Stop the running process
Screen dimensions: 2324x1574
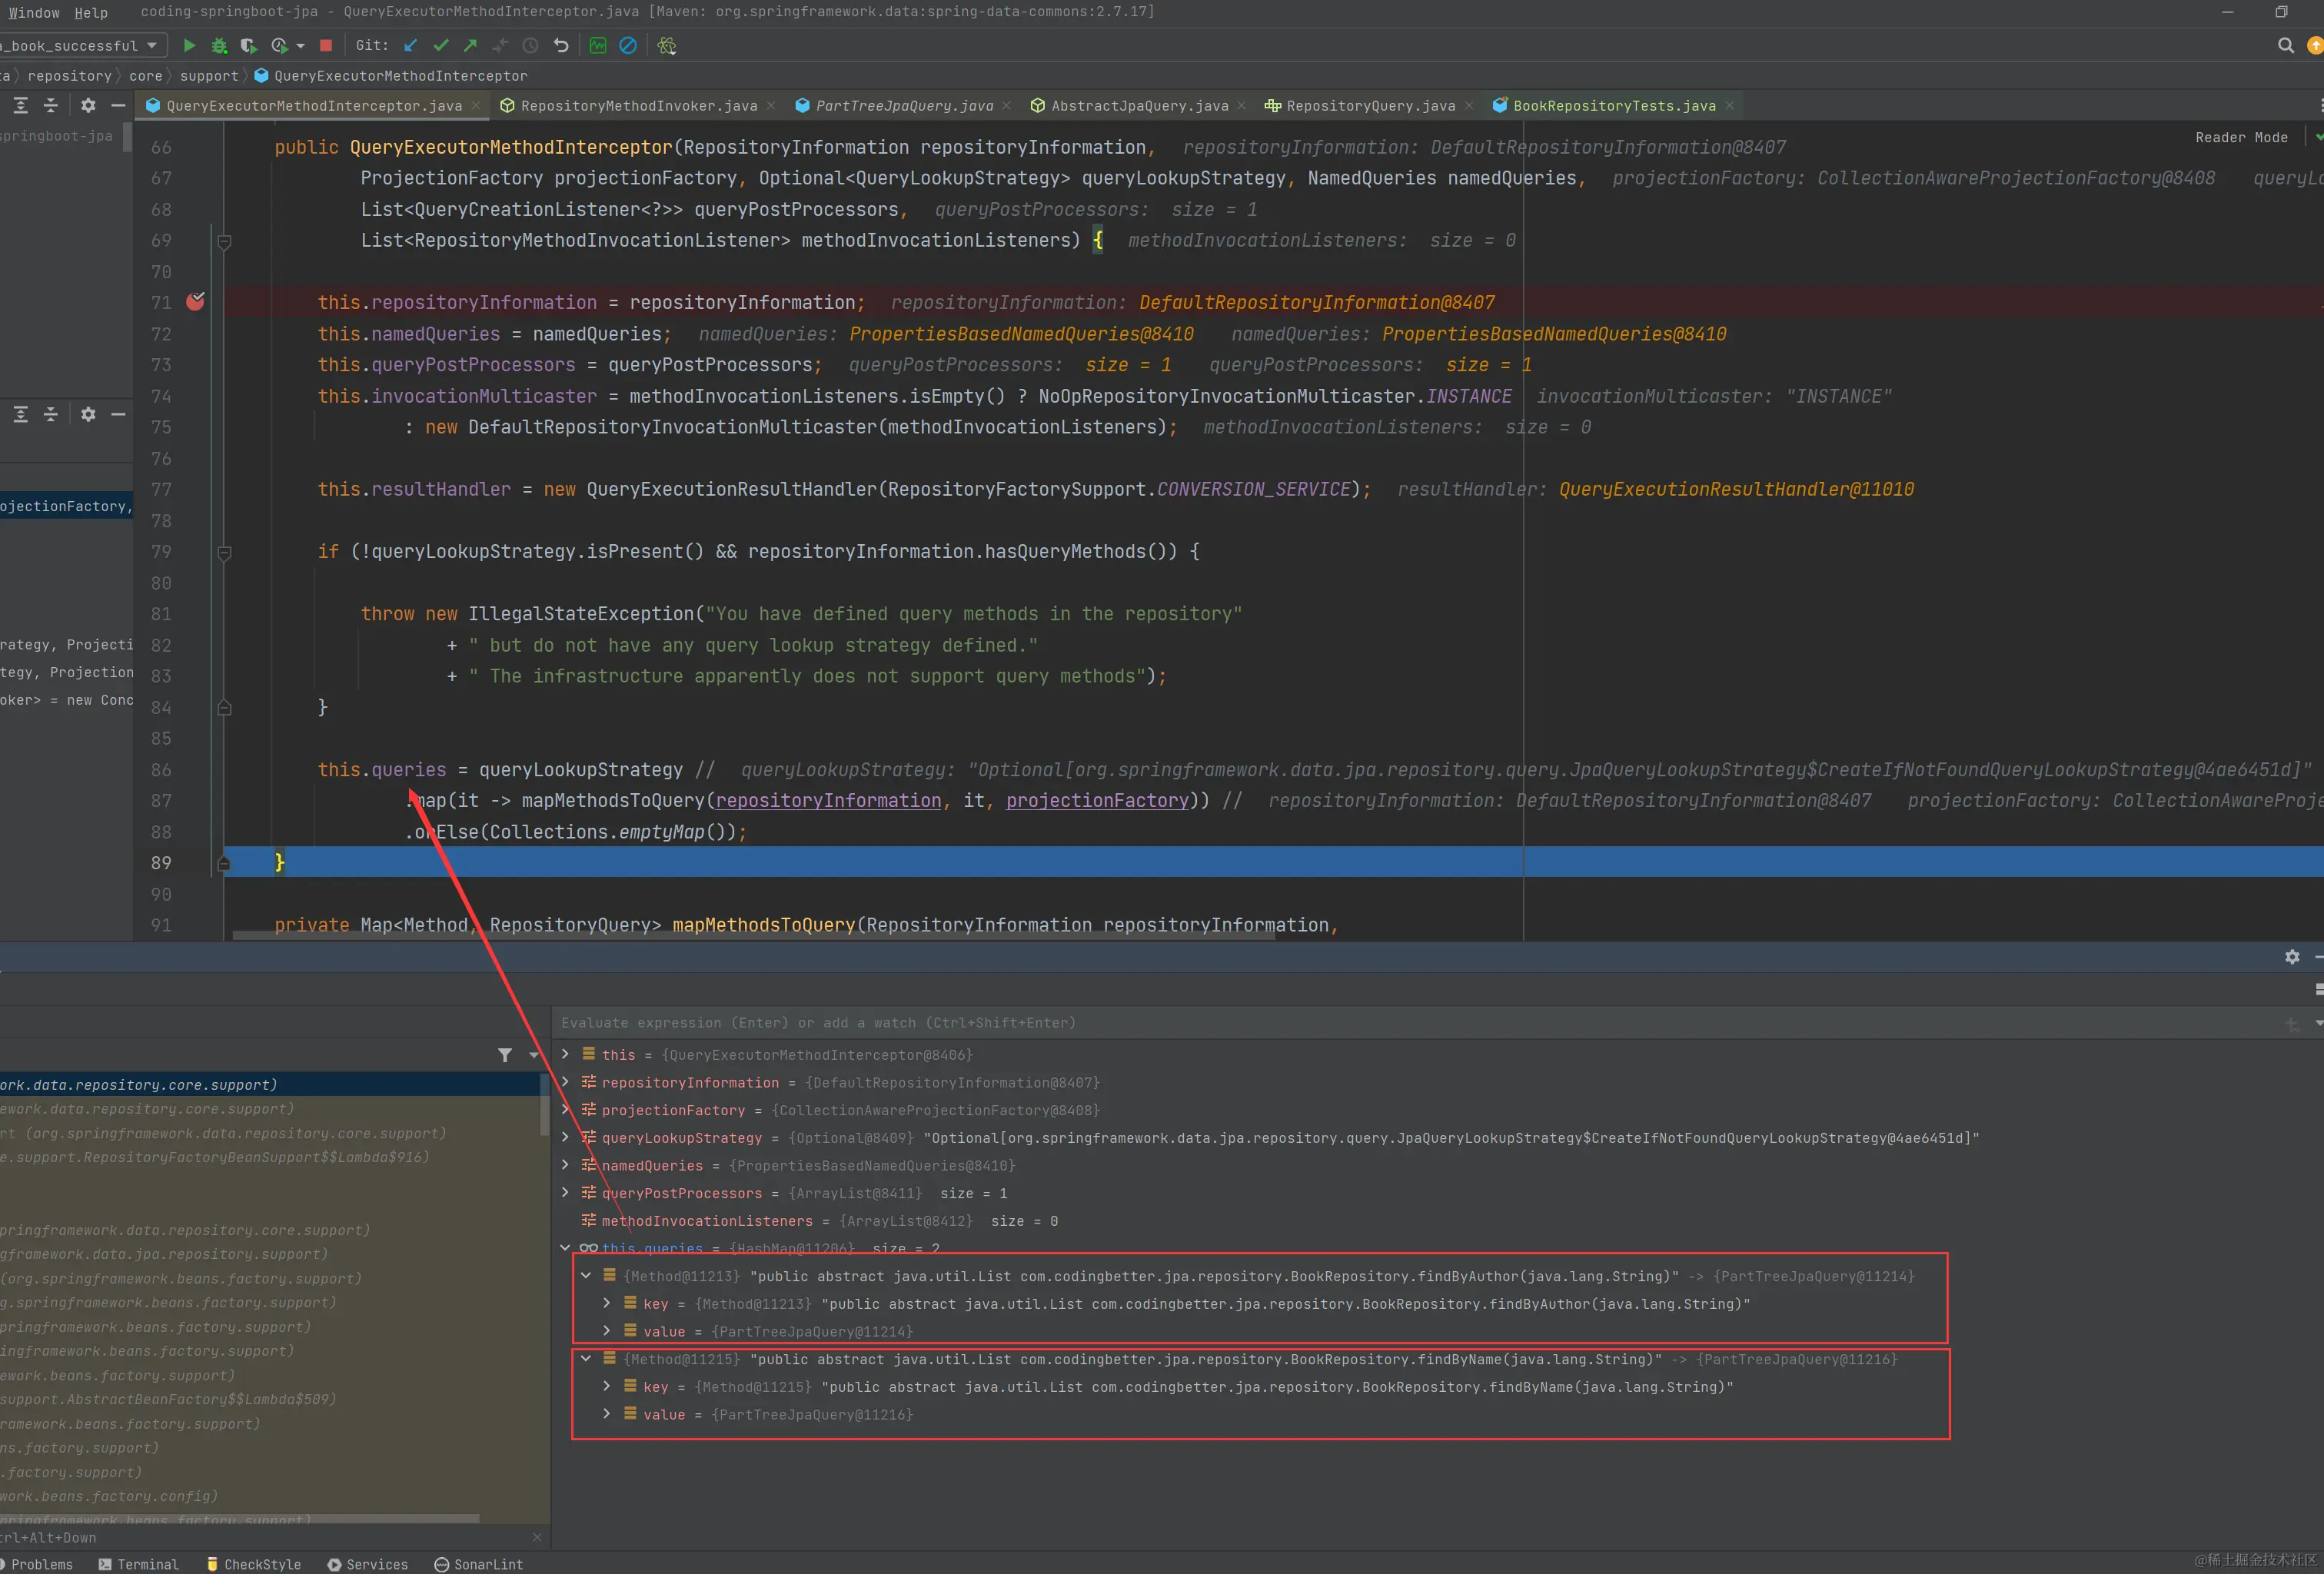[325, 45]
